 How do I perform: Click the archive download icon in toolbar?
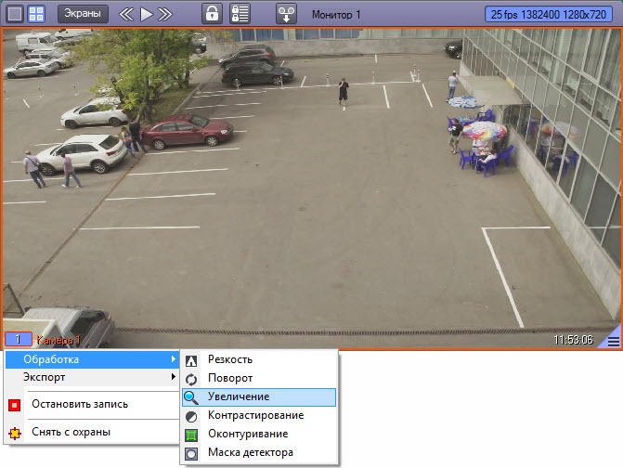(286, 14)
